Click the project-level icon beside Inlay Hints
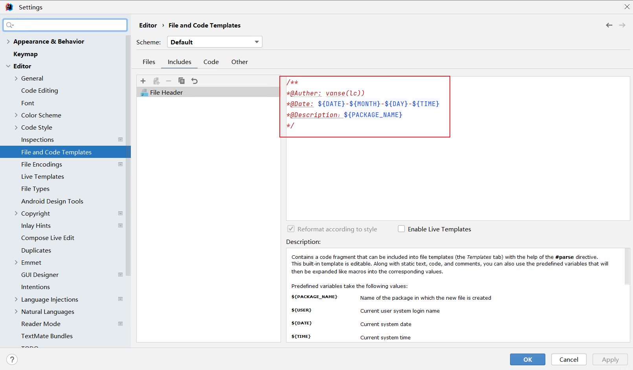633x370 pixels. point(120,225)
